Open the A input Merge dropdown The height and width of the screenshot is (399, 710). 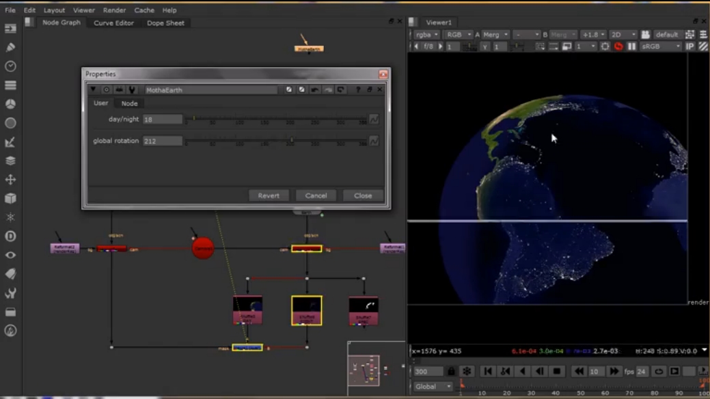[495, 34]
